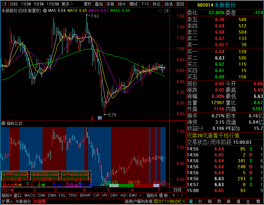Remove stock via -自选 button
The width and height of the screenshot is (264, 205).
168,4
